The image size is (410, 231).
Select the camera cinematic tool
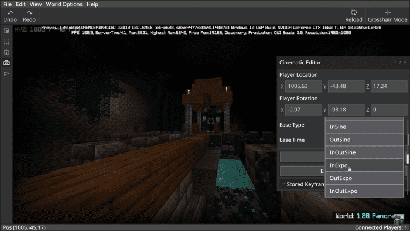[x=6, y=63]
